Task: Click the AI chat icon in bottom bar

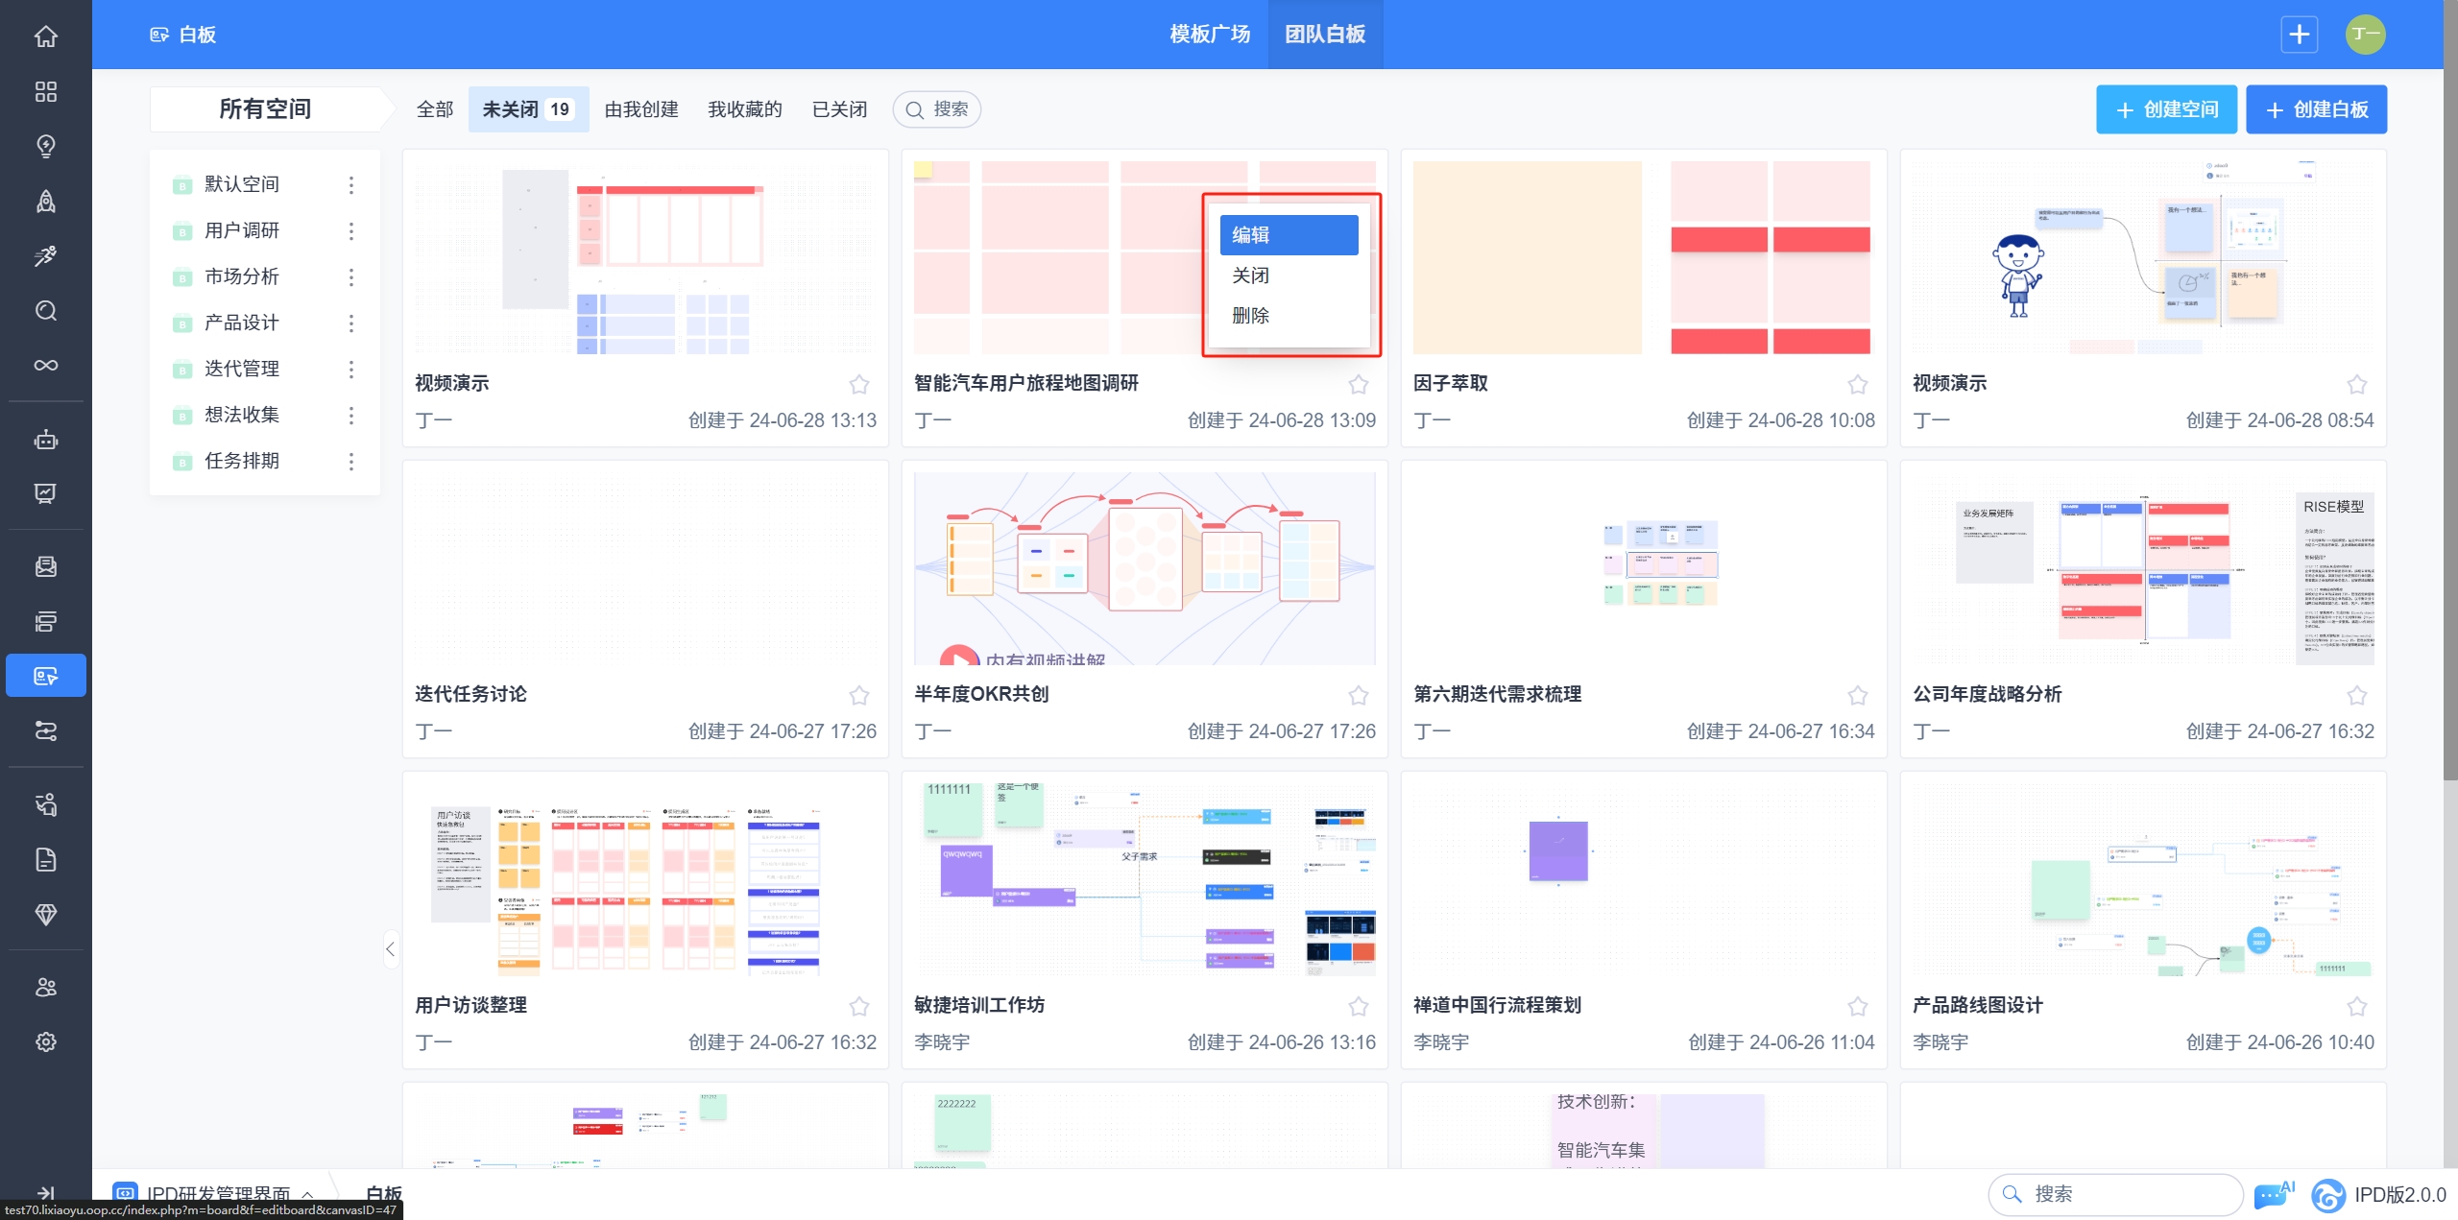Action: click(2273, 1195)
